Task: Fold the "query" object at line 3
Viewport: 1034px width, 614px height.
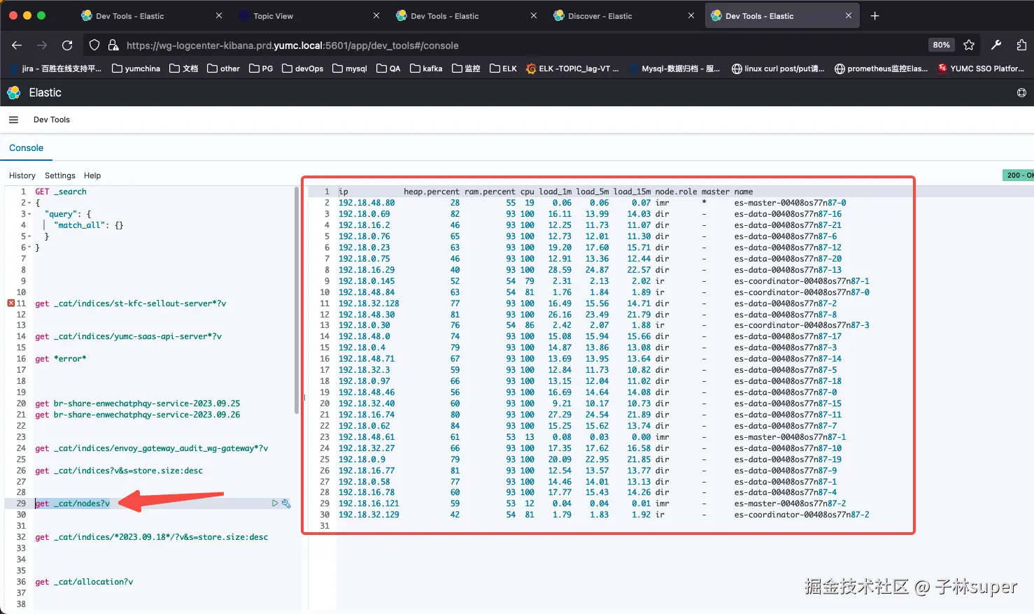Action: (28, 214)
